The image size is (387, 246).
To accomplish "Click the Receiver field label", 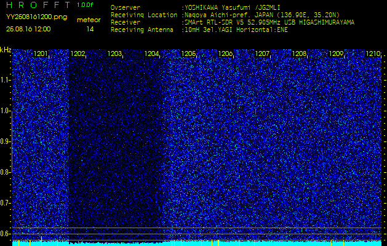I will 126,23.
